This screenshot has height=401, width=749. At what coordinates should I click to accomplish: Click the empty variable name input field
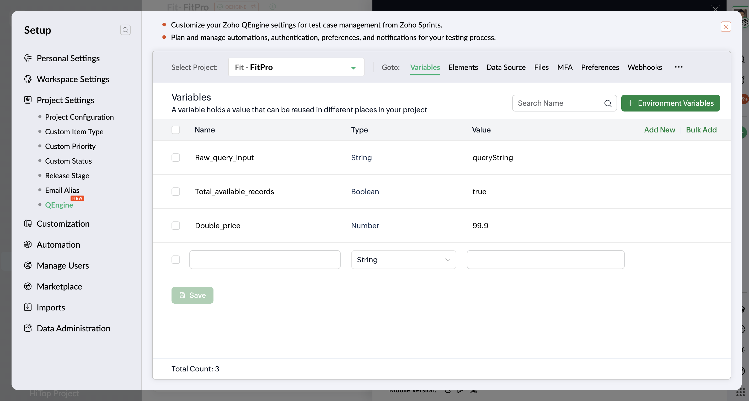click(265, 259)
